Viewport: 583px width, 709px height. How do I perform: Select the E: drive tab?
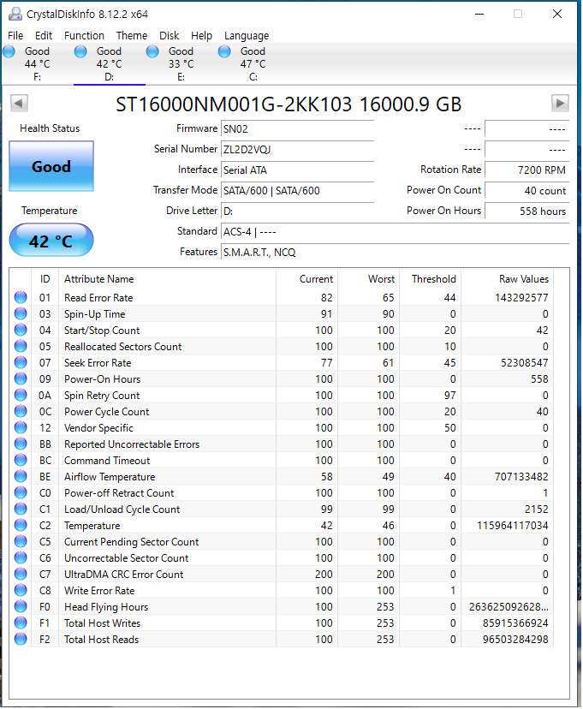(181, 63)
